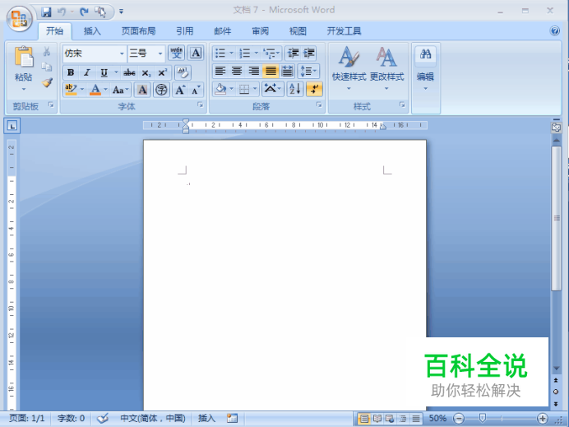Align text to the left

tap(220, 71)
